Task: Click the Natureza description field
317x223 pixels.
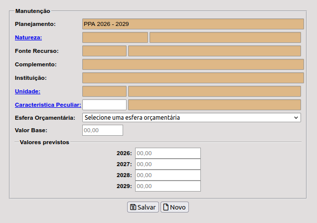Action: click(225, 37)
